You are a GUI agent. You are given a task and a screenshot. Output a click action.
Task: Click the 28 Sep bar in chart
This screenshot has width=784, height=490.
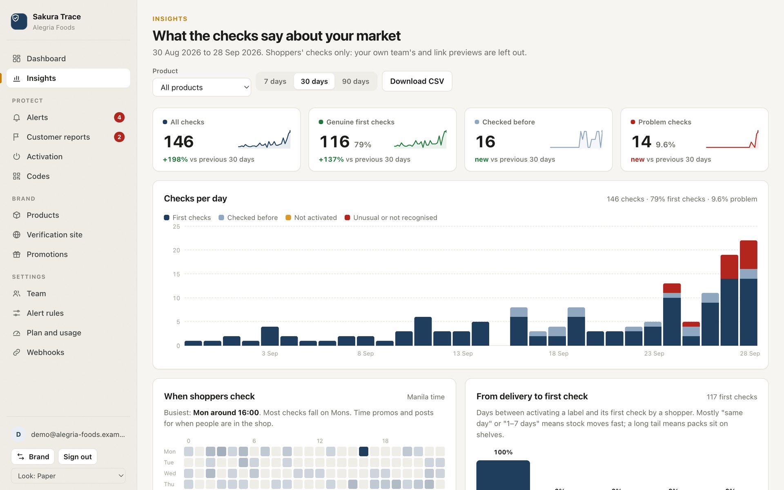(748, 293)
